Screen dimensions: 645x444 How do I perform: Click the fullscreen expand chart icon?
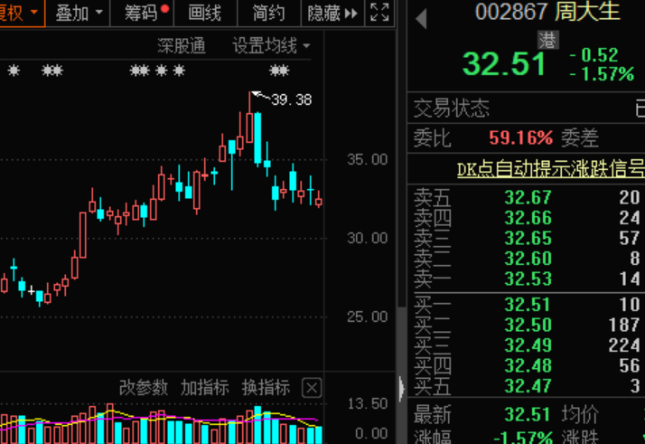(380, 13)
